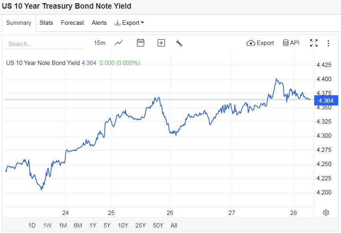Image resolution: width=341 pixels, height=233 pixels.
Task: Open the Forecast tab
Action: [x=72, y=23]
